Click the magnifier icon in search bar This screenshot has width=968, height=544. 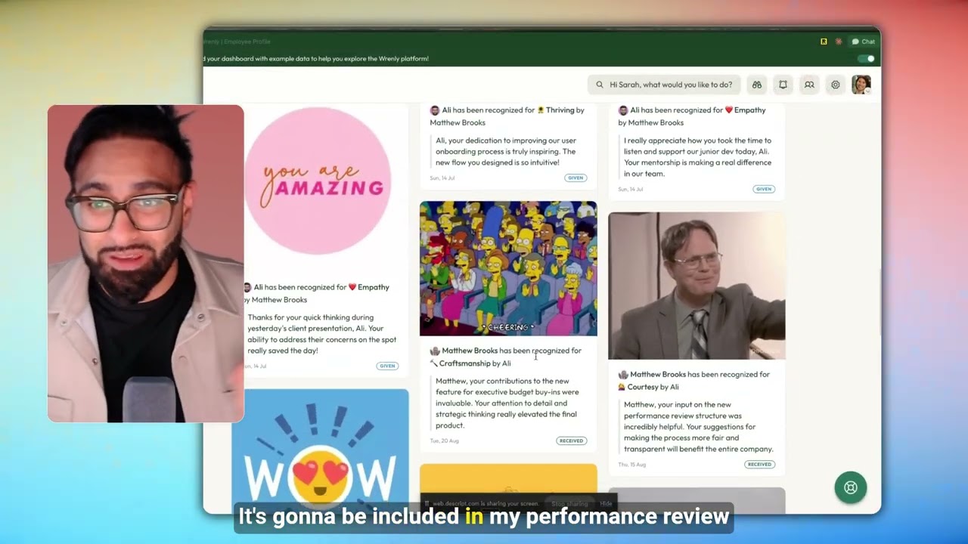tap(600, 85)
